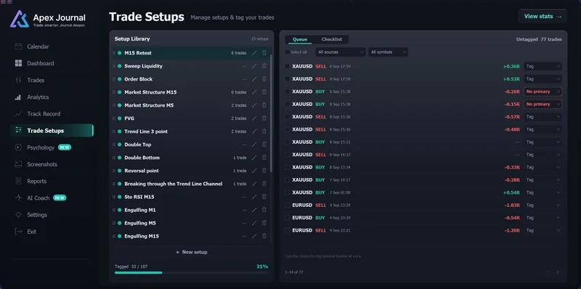Delete the Engulfing M15 setup
Viewport: 581px width, 289px height.
(x=264, y=236)
